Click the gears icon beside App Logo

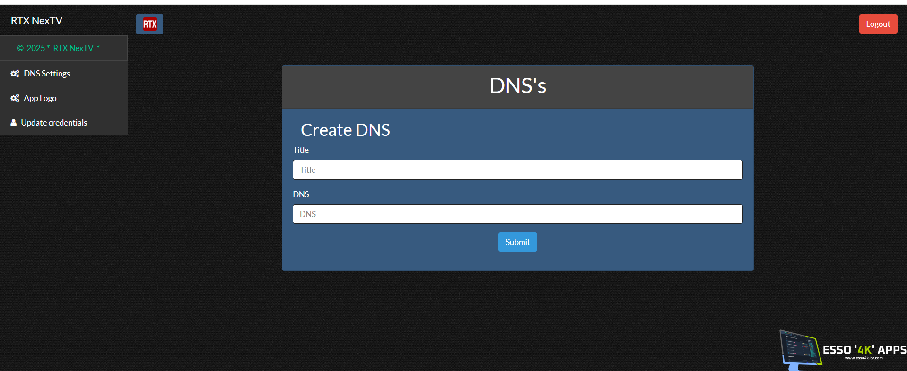15,98
